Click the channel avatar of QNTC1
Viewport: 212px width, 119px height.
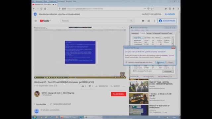pyautogui.click(x=37, y=94)
